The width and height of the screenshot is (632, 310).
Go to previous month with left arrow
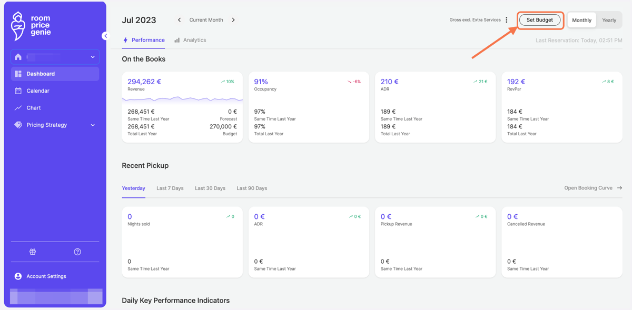coord(179,20)
